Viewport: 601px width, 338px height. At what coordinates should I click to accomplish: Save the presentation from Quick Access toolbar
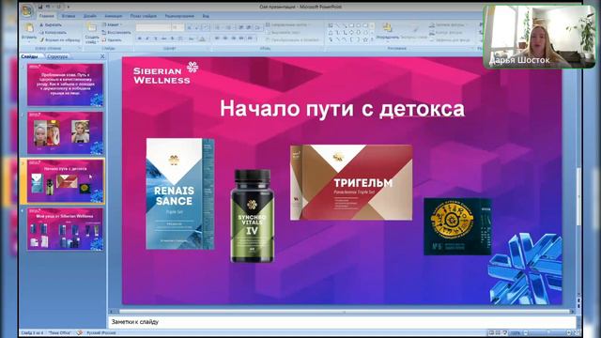40,7
